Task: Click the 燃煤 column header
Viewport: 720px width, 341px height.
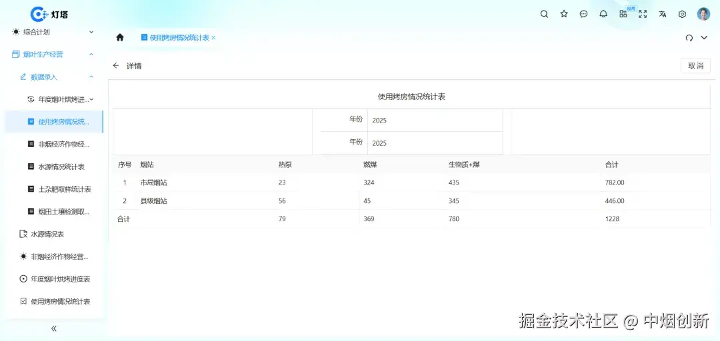Action: (370, 165)
